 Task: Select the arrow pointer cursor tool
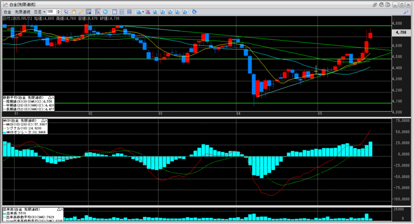tap(67, 12)
